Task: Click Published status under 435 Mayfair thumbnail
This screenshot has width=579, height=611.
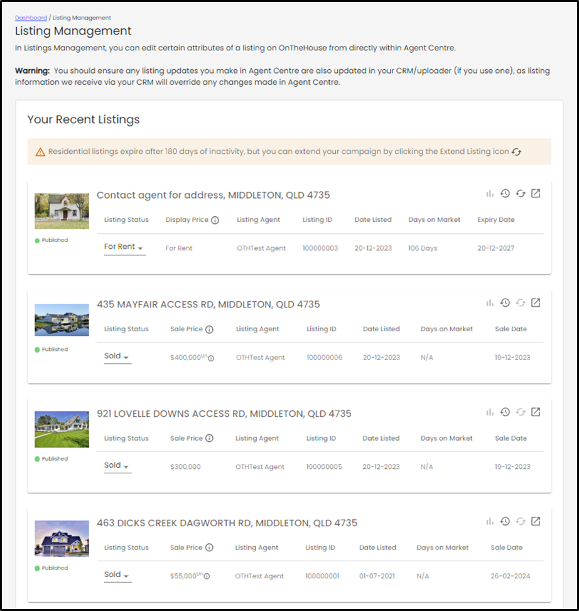Action: click(x=51, y=350)
